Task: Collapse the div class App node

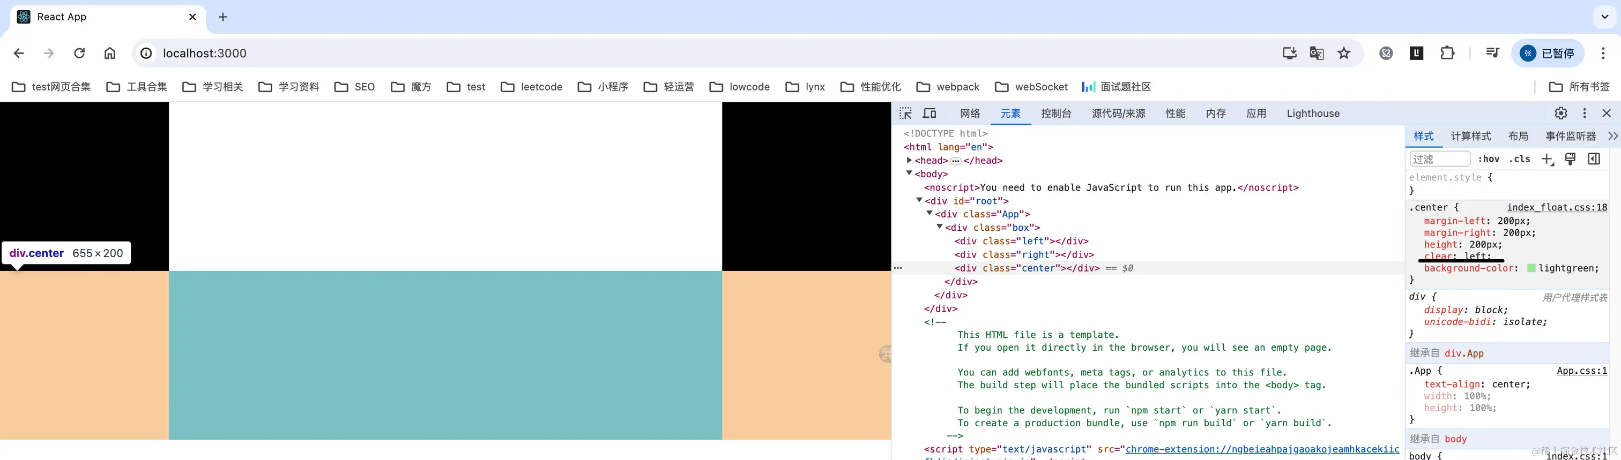Action: 930,214
